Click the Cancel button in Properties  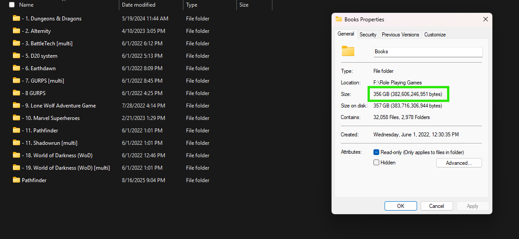437,206
